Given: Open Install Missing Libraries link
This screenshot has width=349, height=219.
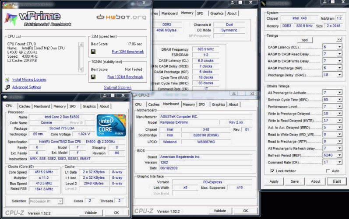Looking at the screenshot, I should pos(29,80).
